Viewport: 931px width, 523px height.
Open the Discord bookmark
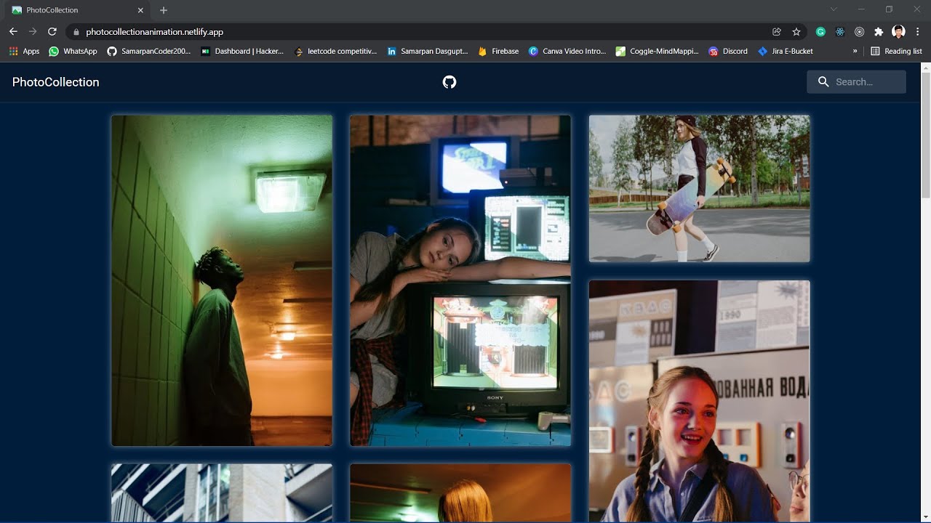point(728,52)
